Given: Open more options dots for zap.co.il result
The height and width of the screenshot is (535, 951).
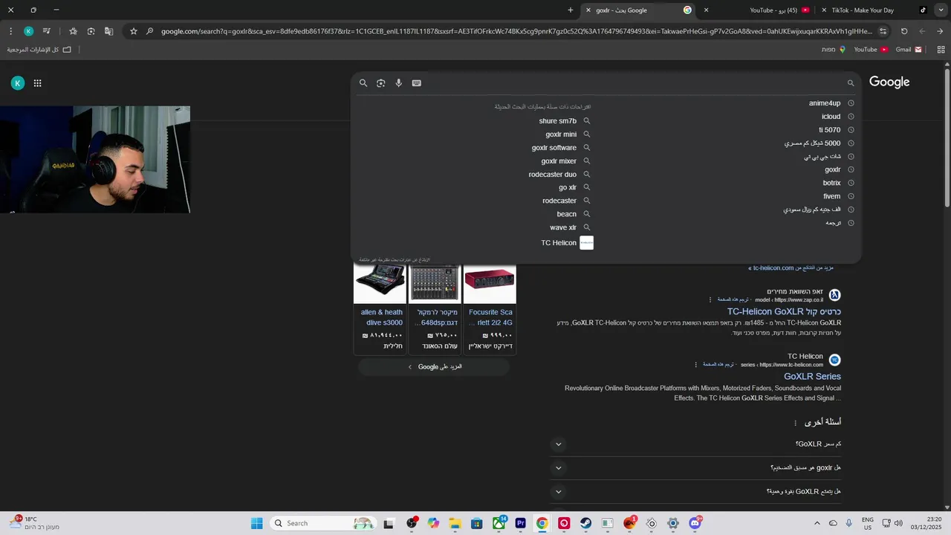Looking at the screenshot, I should point(710,299).
